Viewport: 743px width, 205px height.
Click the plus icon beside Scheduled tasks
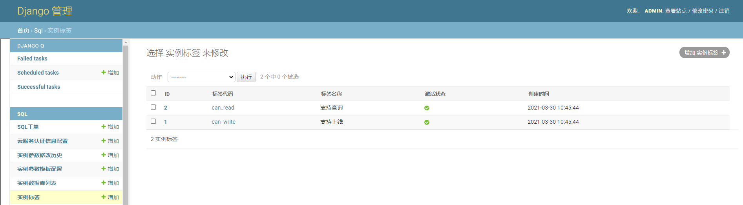point(104,72)
